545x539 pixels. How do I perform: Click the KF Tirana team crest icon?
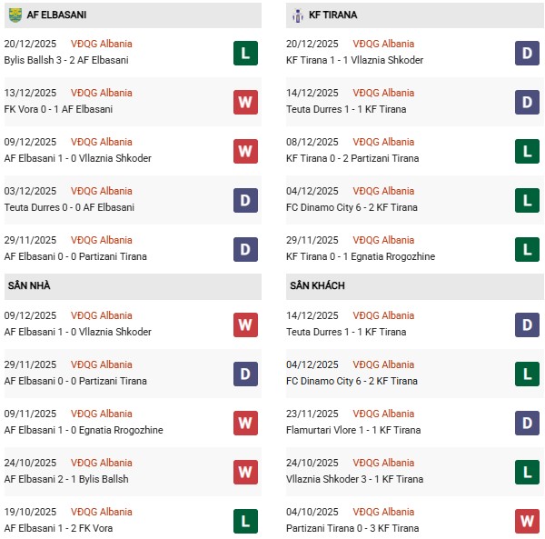(298, 15)
